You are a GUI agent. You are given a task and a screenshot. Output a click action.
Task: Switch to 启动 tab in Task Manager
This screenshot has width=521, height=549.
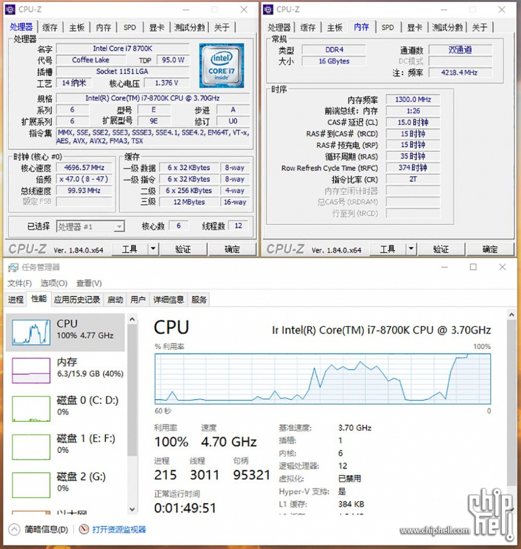(115, 300)
